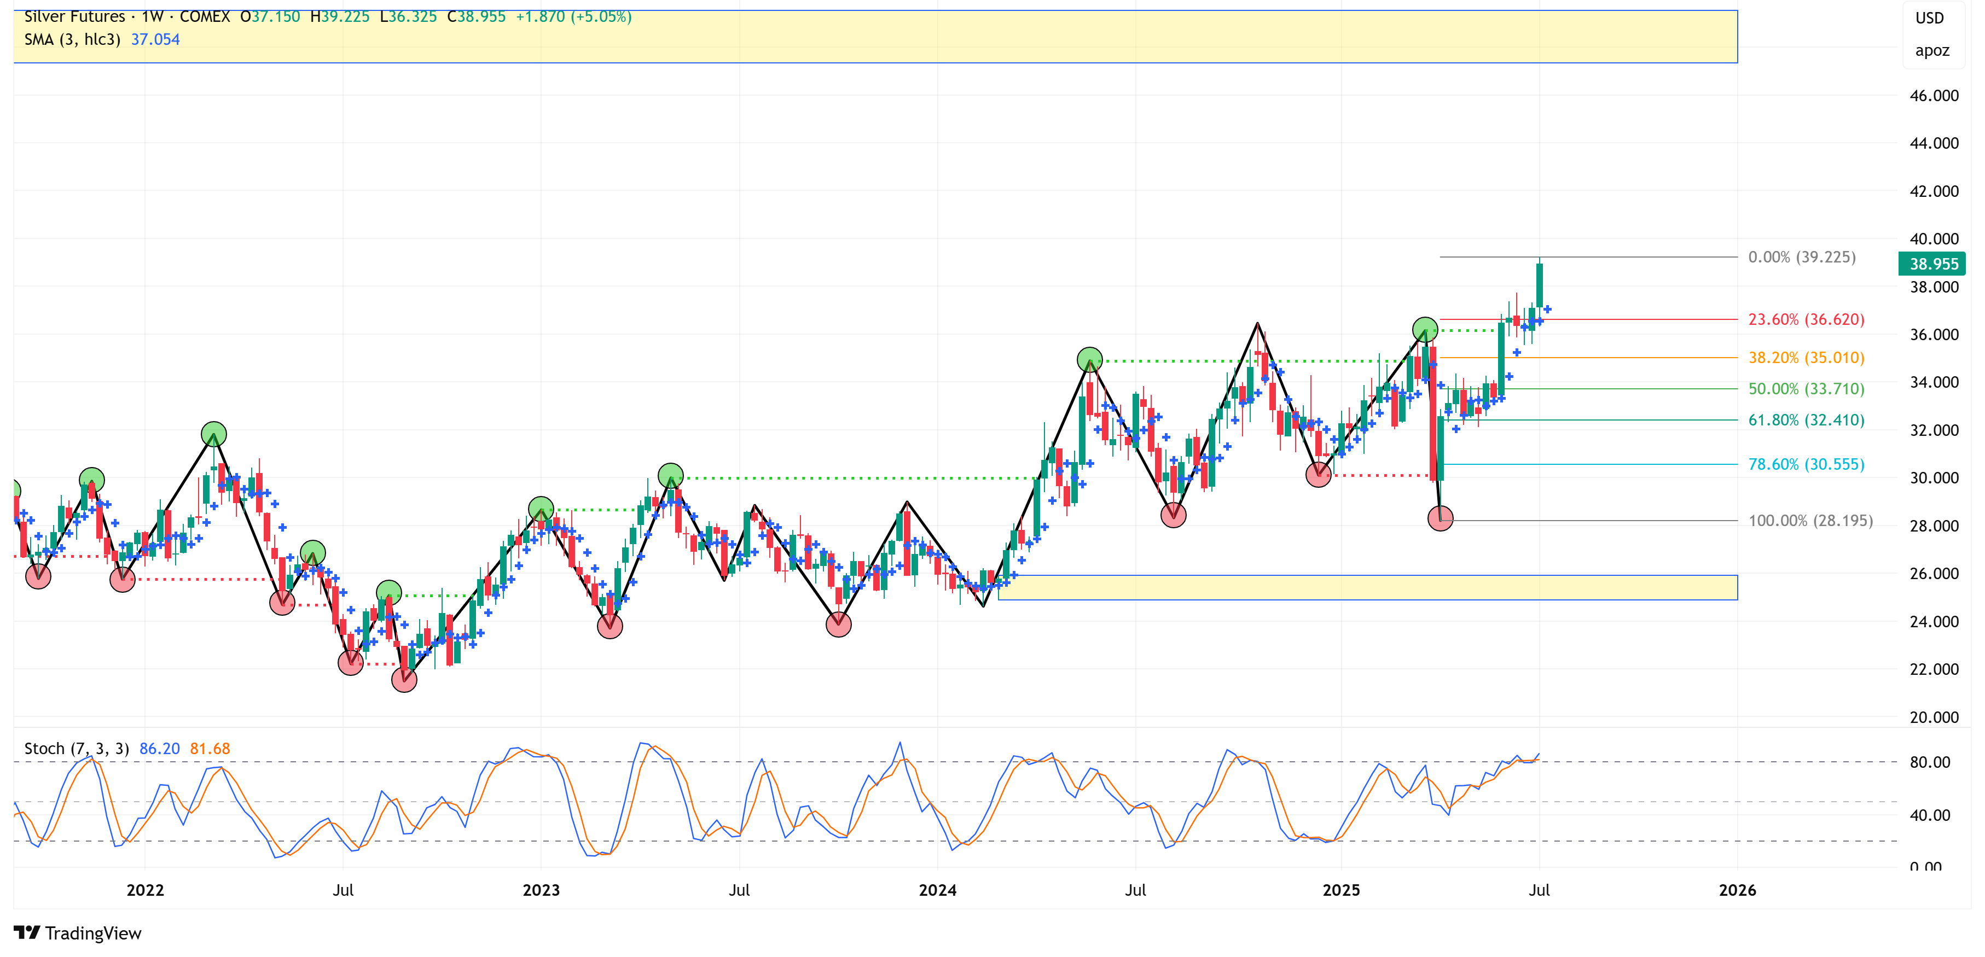Viewport: 1985px width, 957px height.
Task: Click the green pivot circle at early 2022 peak
Action: point(213,434)
